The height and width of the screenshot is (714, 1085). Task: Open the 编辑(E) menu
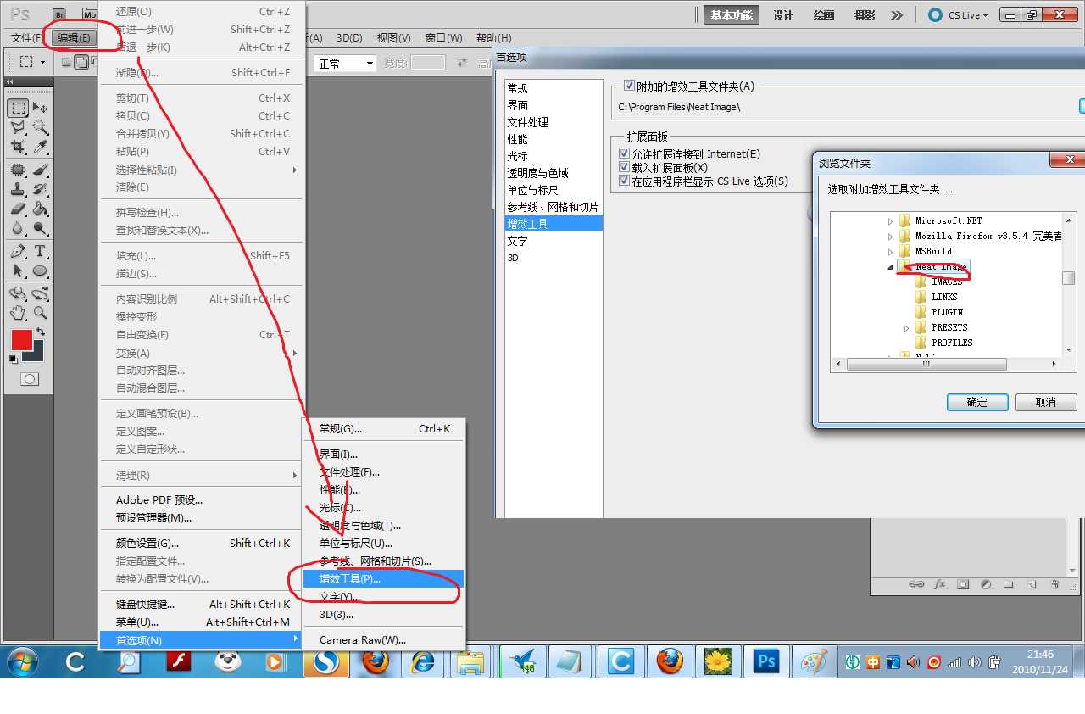[x=74, y=38]
